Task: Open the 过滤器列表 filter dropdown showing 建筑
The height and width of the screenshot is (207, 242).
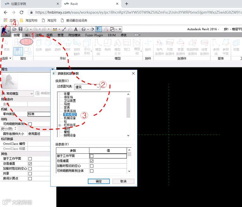Action: coord(87,87)
